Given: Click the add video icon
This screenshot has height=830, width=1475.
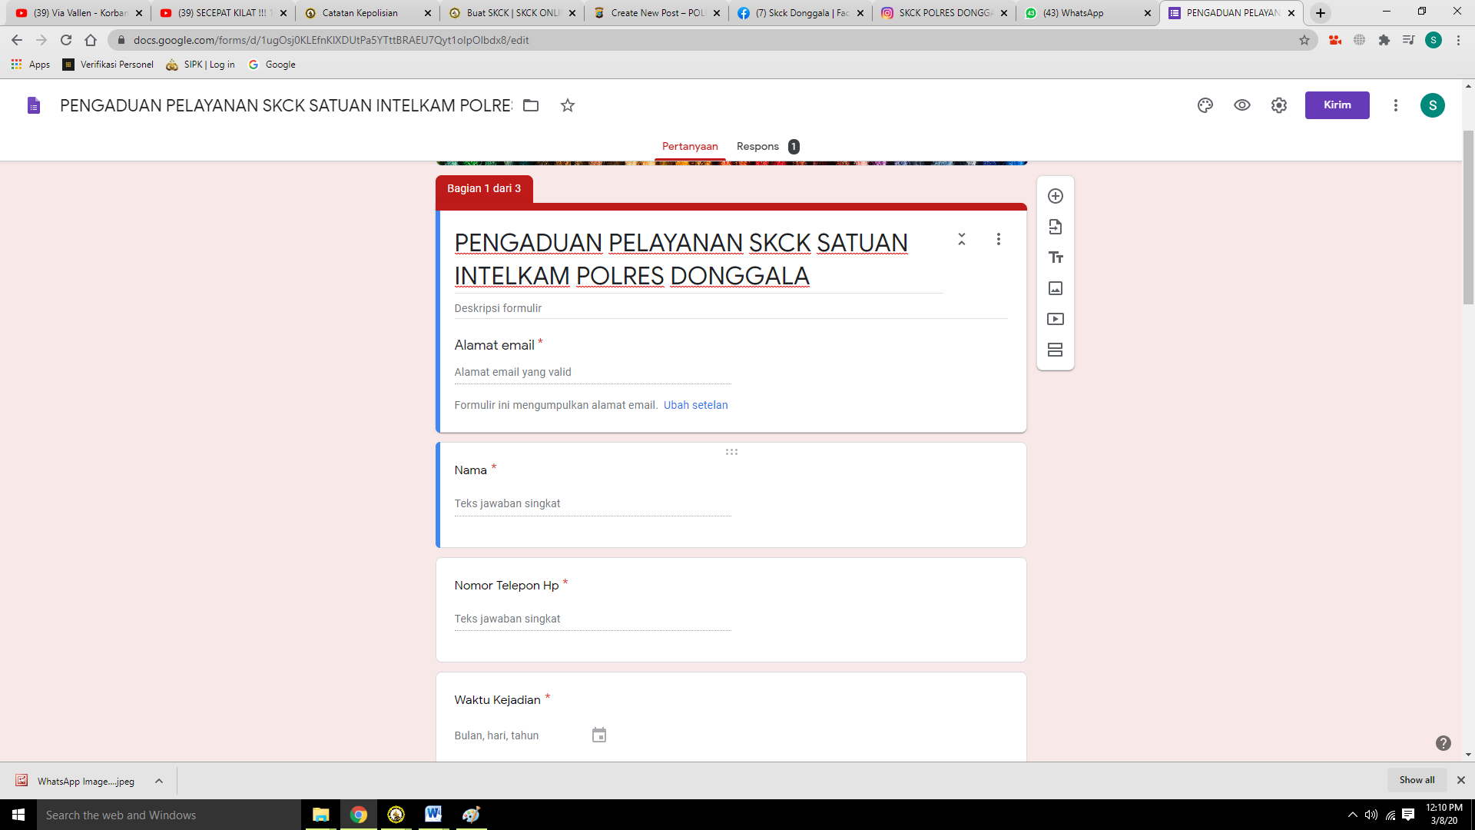Looking at the screenshot, I should point(1056,319).
